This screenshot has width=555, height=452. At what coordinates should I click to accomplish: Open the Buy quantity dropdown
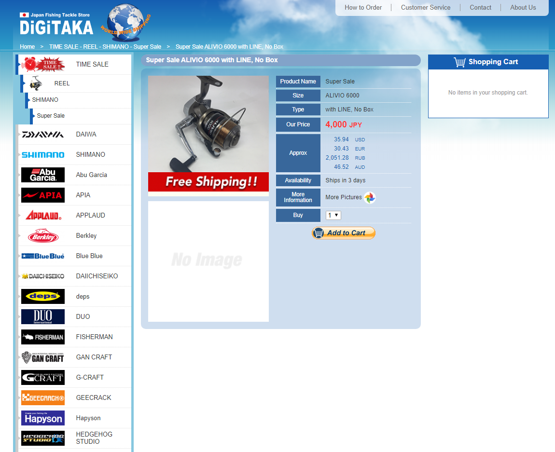[x=333, y=215]
